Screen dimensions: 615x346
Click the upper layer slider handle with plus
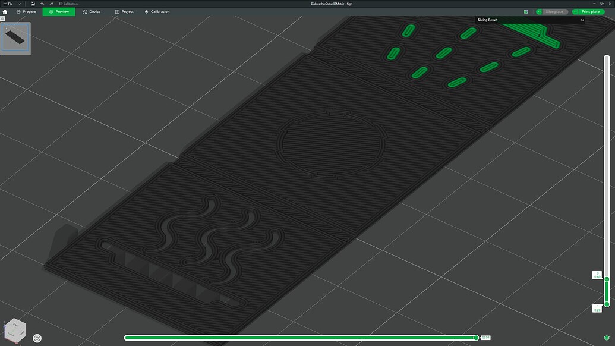607,279
